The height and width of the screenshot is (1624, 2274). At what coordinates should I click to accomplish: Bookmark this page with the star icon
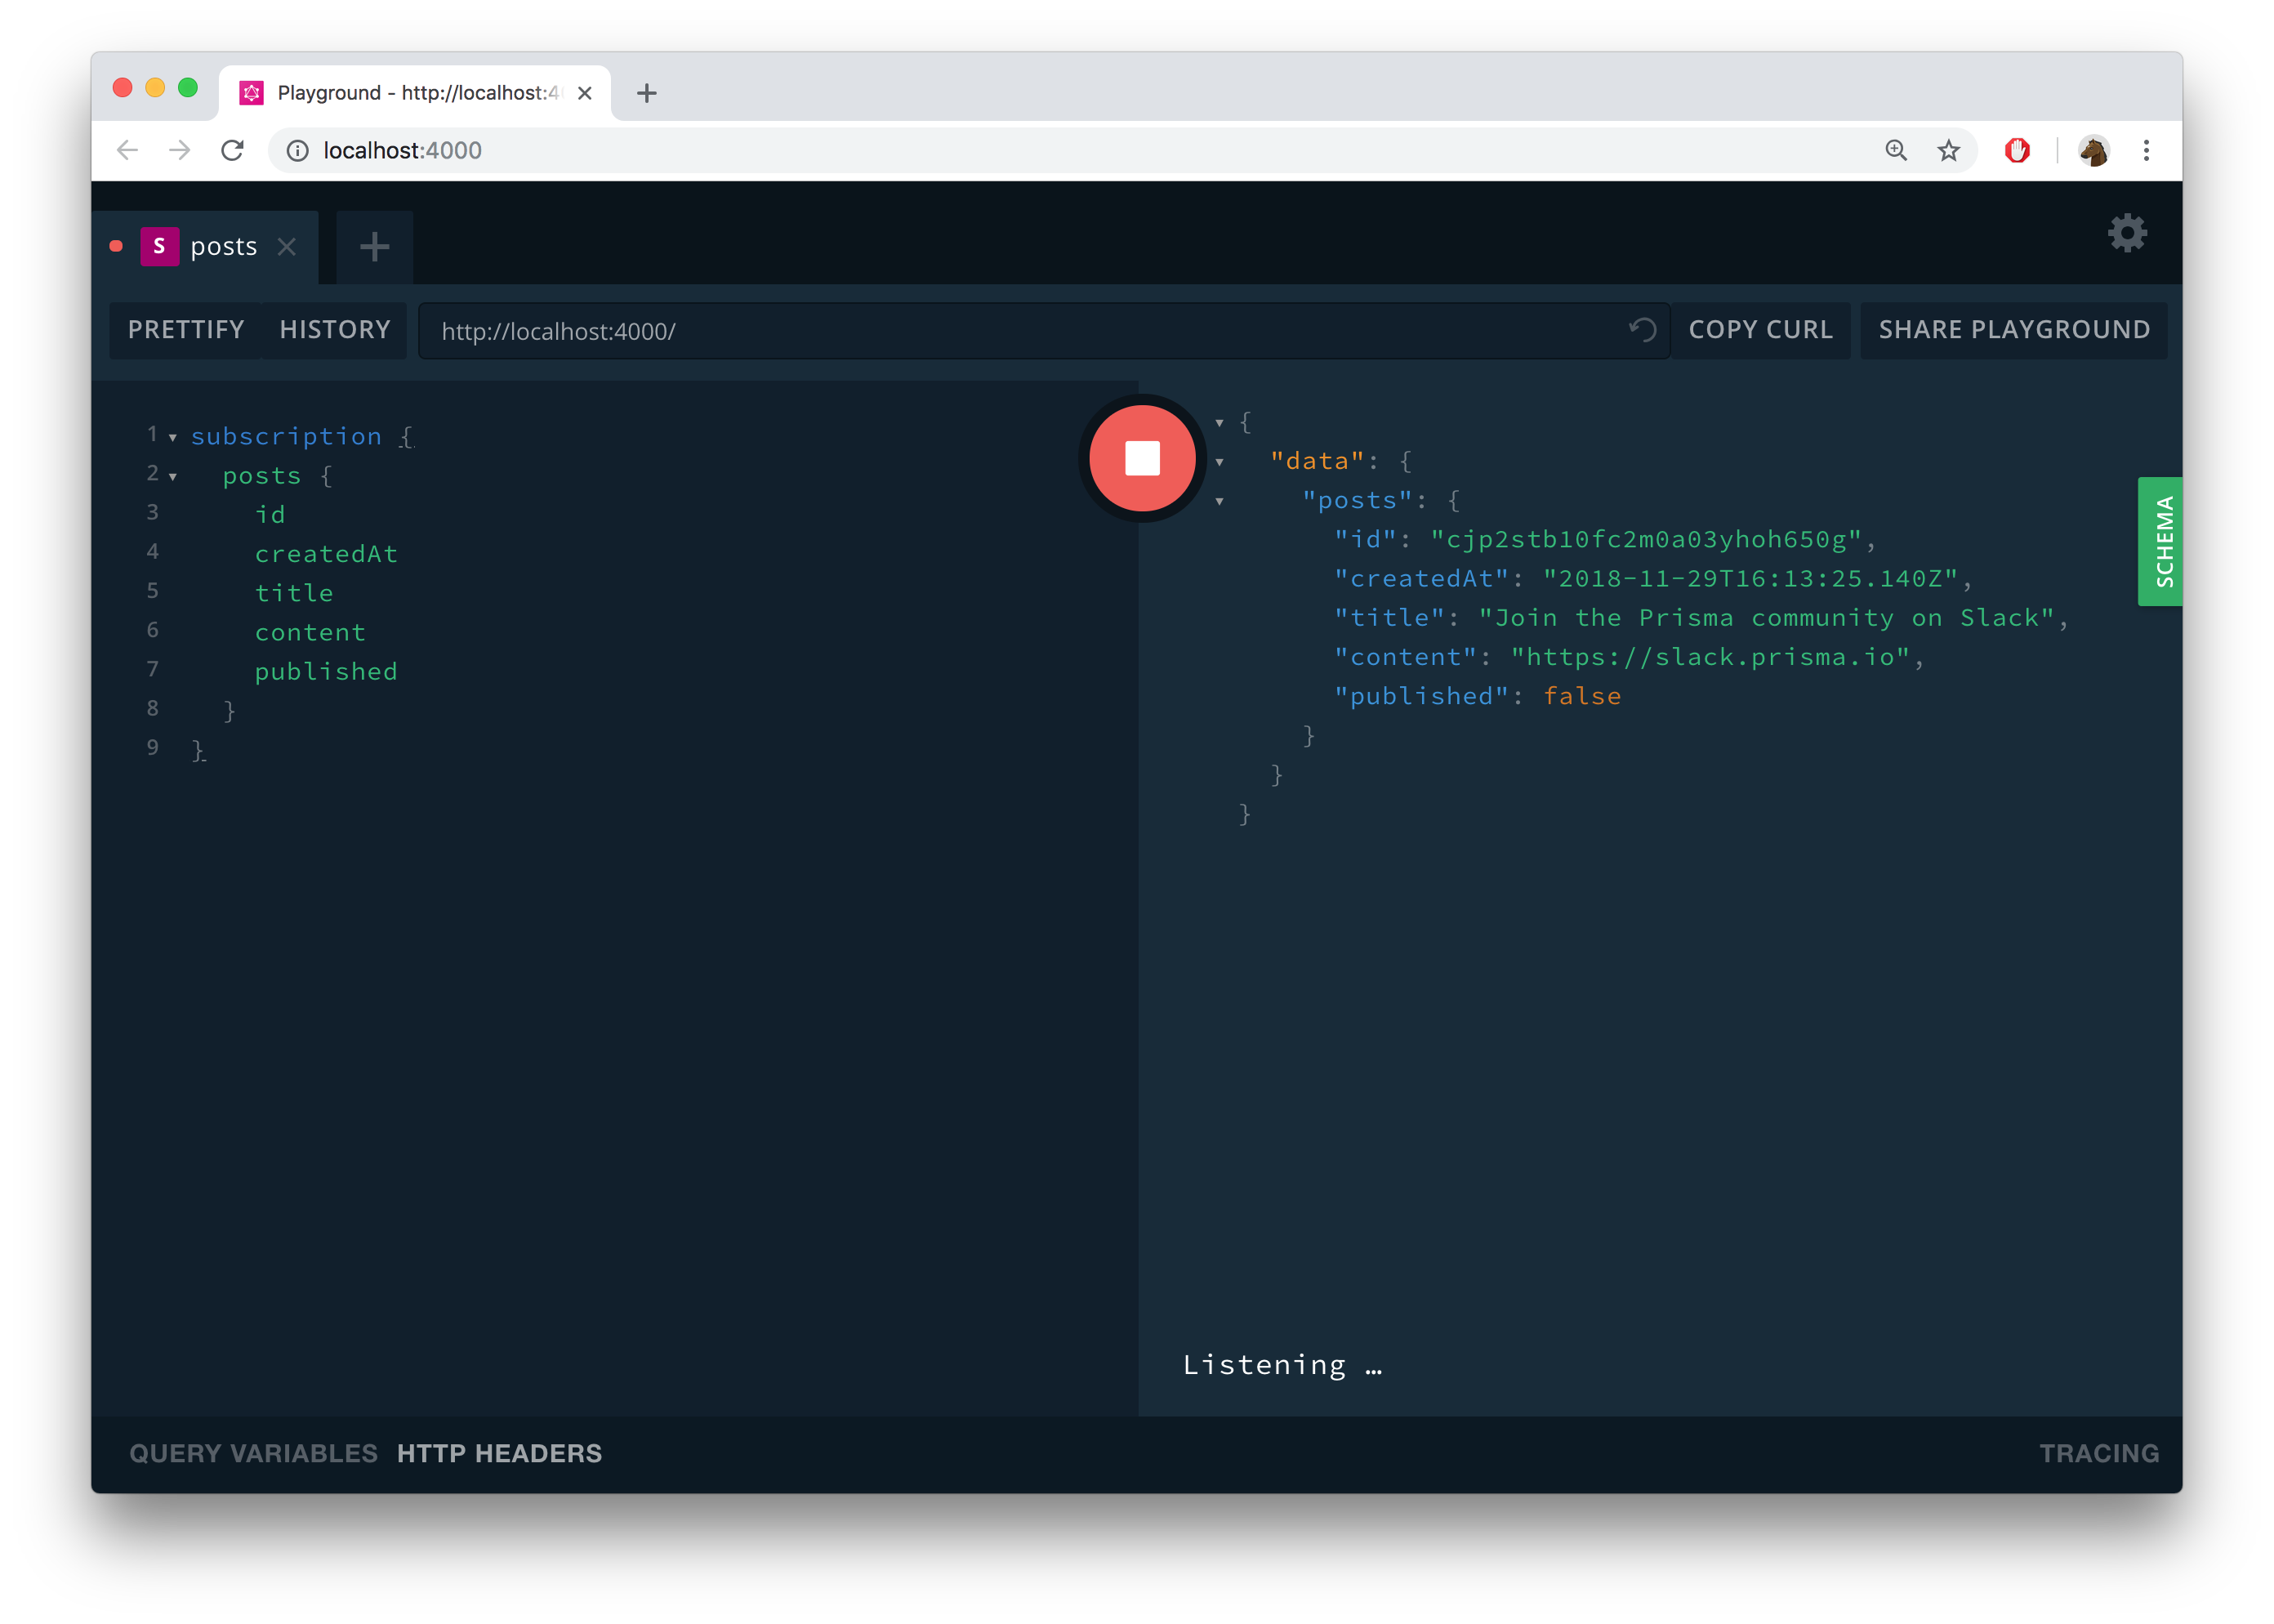[1948, 151]
